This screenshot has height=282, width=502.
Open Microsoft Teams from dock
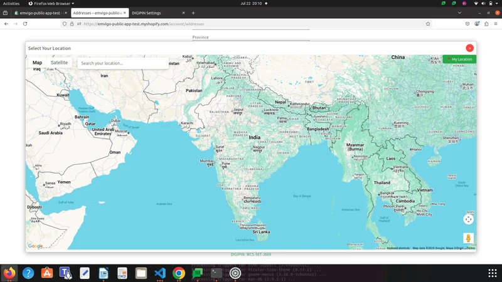[66, 273]
